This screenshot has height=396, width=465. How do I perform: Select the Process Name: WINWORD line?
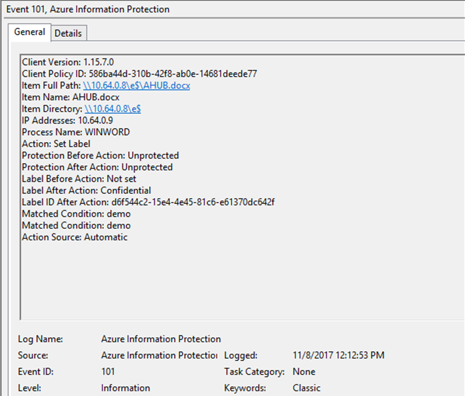pyautogui.click(x=76, y=132)
